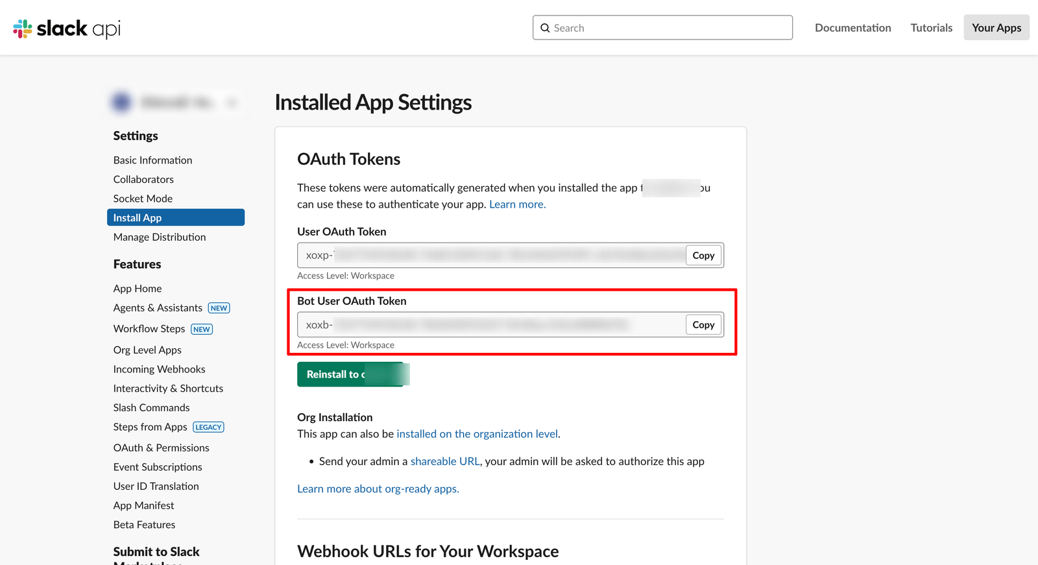This screenshot has width=1038, height=565.
Task: Open Basic Information settings
Action: click(x=152, y=160)
